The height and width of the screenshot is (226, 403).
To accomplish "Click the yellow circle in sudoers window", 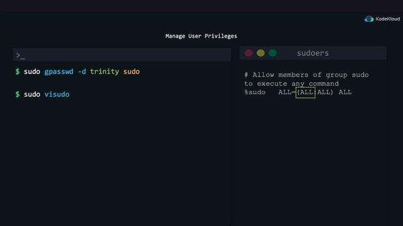I will tap(261, 53).
